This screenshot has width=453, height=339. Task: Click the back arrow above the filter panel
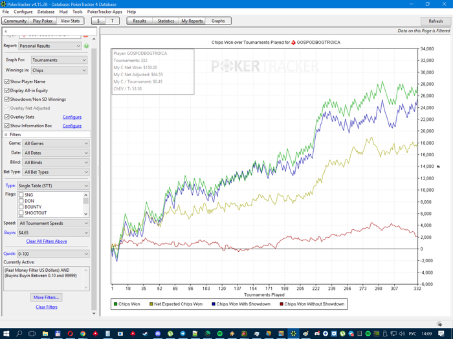pyautogui.click(x=5, y=32)
